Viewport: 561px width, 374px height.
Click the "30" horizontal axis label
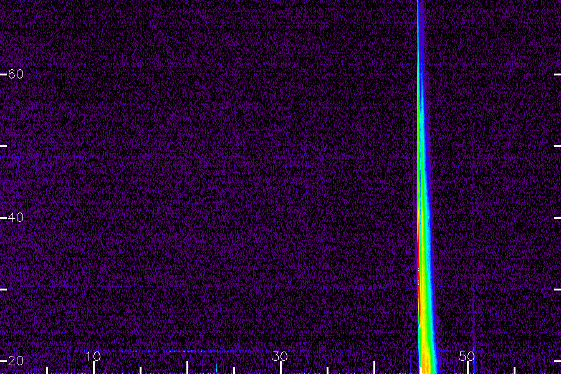[x=280, y=356]
